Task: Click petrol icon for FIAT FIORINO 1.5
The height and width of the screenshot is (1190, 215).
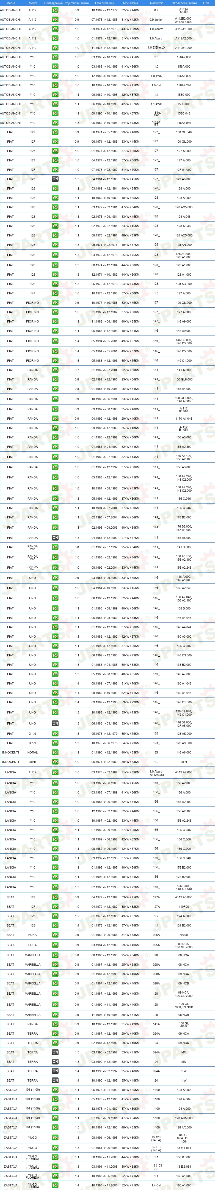Action: 55,361
